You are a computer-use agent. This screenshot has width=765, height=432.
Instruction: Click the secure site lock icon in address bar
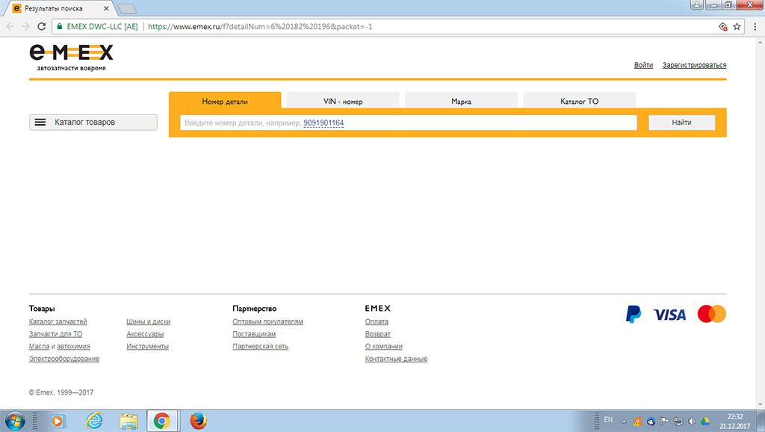tap(59, 25)
